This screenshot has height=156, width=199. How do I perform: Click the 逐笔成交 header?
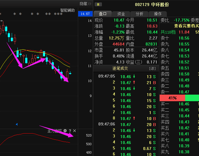point(120,69)
